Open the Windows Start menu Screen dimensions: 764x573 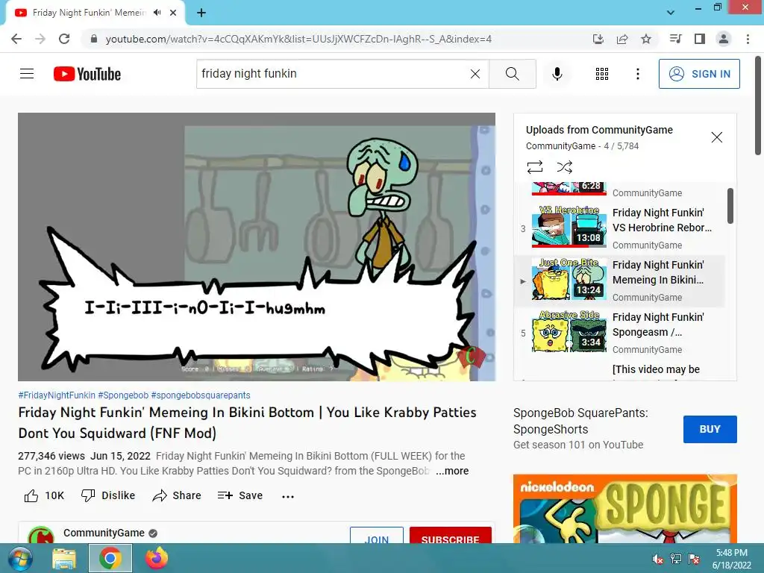(20, 558)
